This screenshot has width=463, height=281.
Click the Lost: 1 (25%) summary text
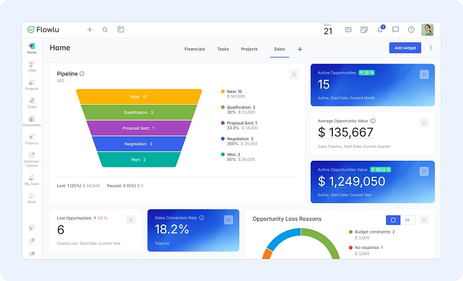(x=78, y=186)
